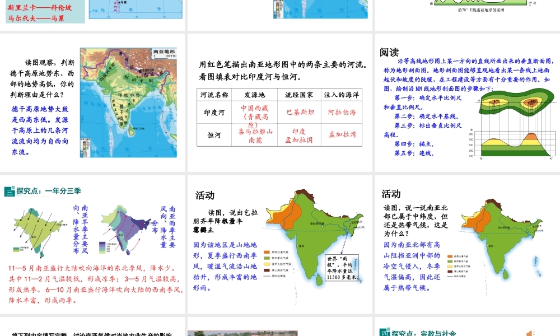Click the green 四 icon beside 探究点：宗教与社会
The height and width of the screenshot is (336, 560).
[385, 333]
